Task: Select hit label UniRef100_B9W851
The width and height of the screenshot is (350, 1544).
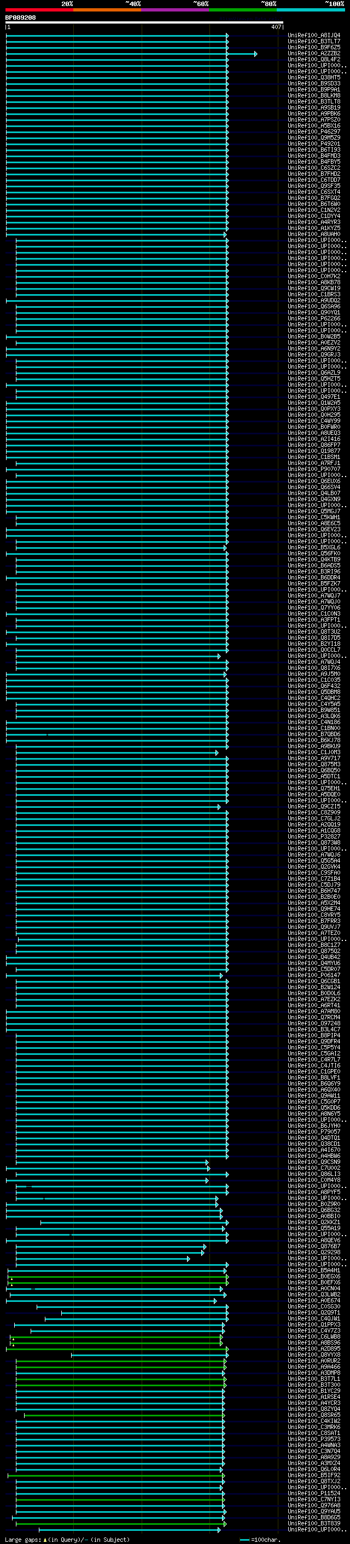Action: tap(313, 710)
